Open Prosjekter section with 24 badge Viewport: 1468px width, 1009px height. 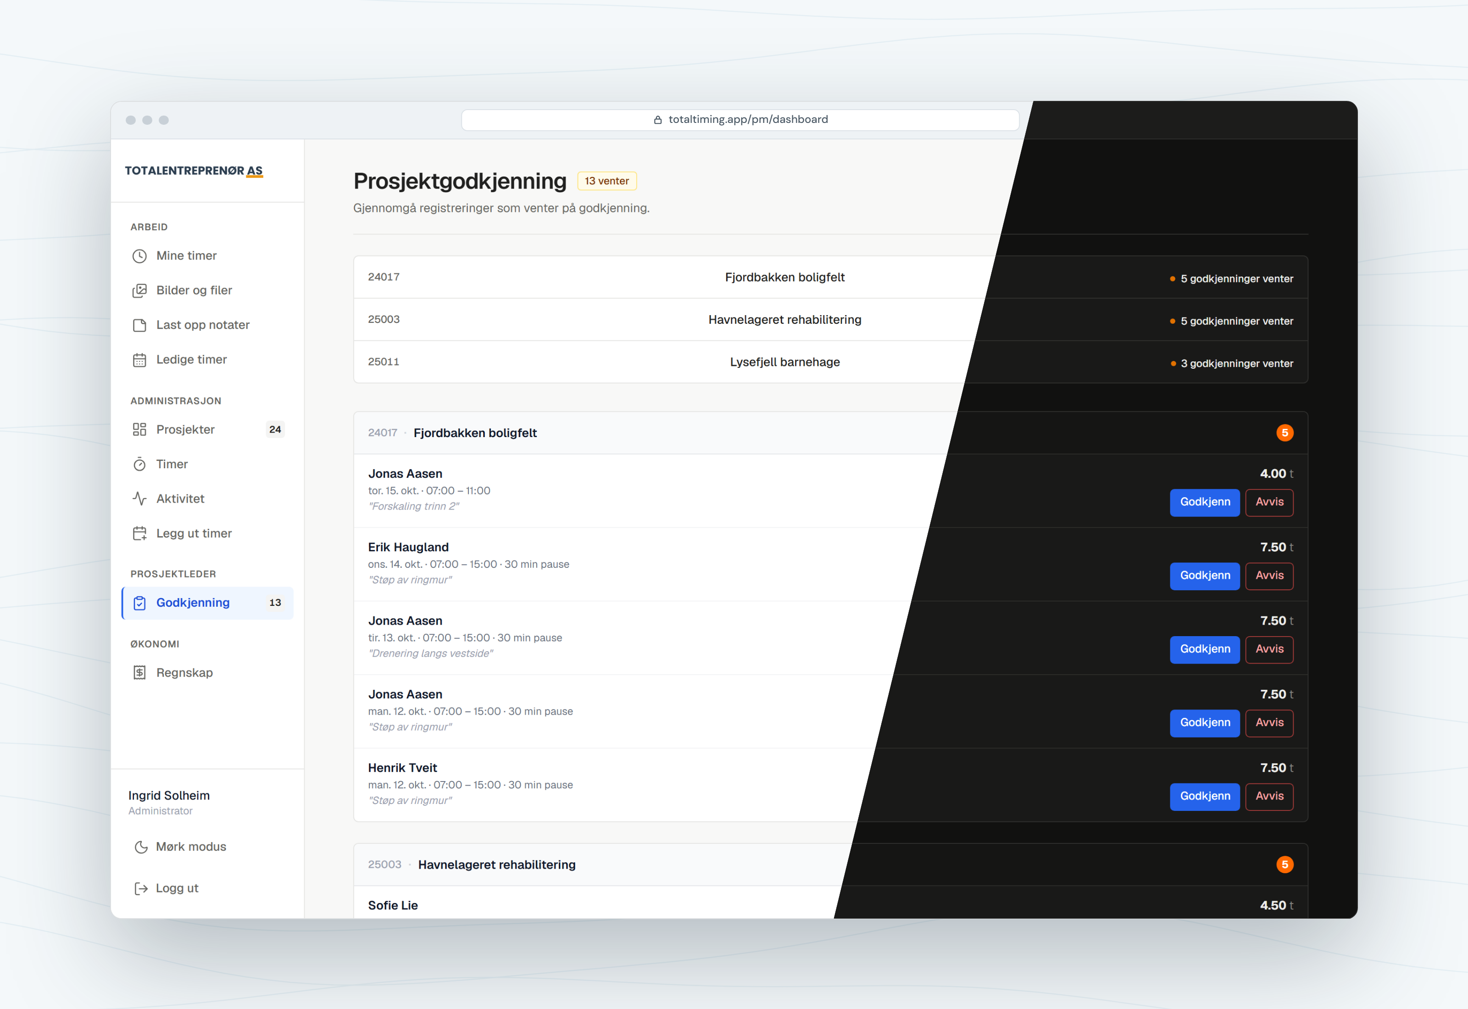point(207,430)
